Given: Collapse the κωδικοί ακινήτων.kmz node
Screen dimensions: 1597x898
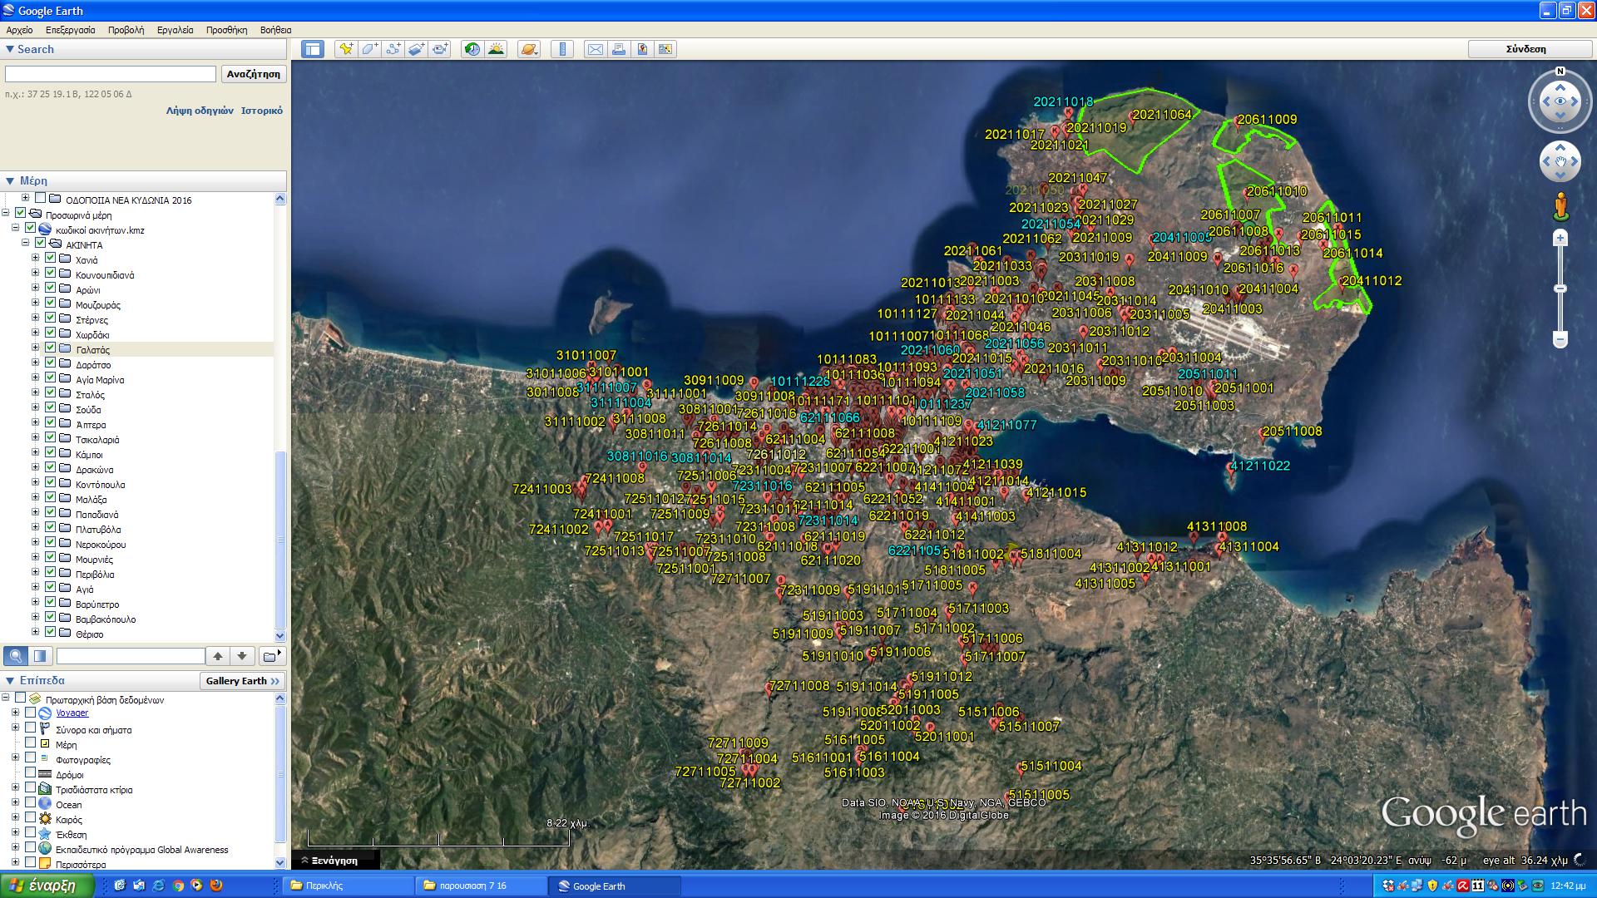Looking at the screenshot, I should coord(16,229).
